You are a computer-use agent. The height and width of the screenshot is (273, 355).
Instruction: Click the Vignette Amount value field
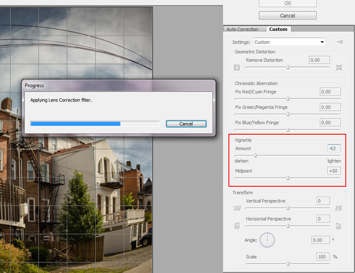tap(333, 148)
